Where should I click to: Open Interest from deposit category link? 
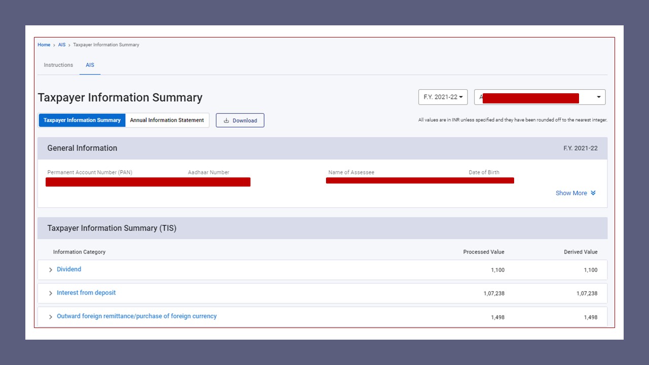86,293
